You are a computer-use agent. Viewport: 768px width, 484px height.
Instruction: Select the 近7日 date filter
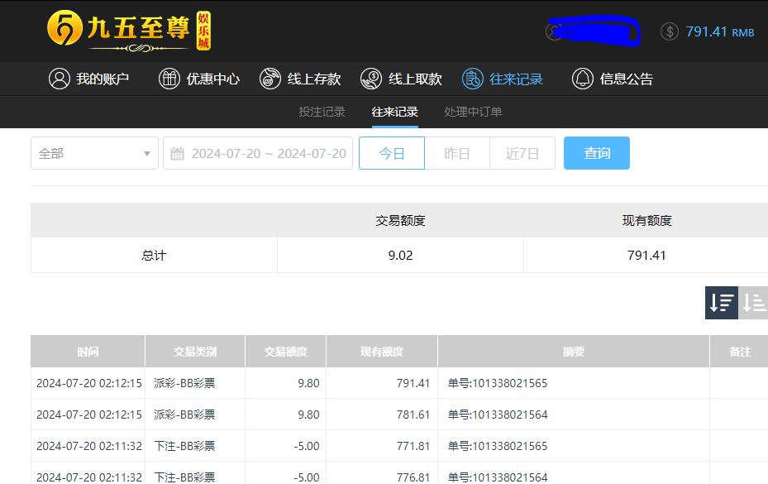(x=522, y=153)
